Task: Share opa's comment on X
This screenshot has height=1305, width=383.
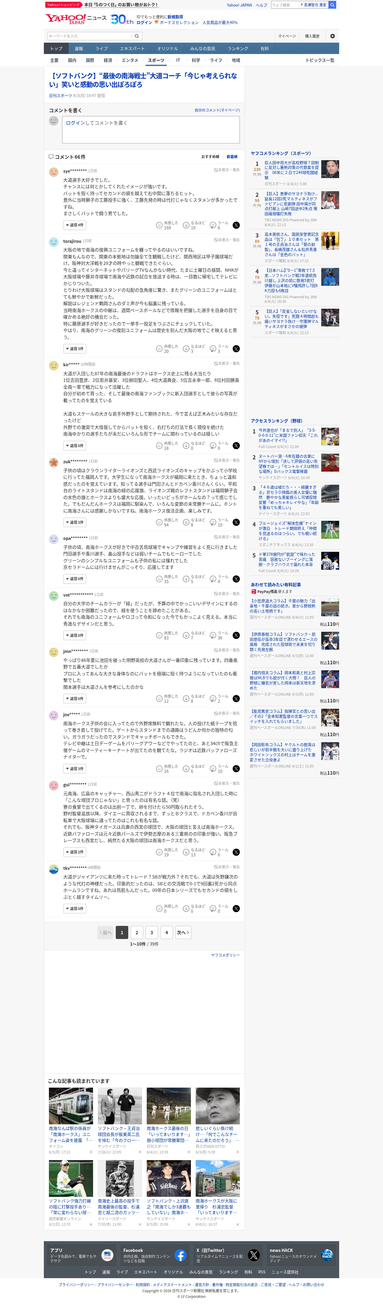Action: (236, 579)
